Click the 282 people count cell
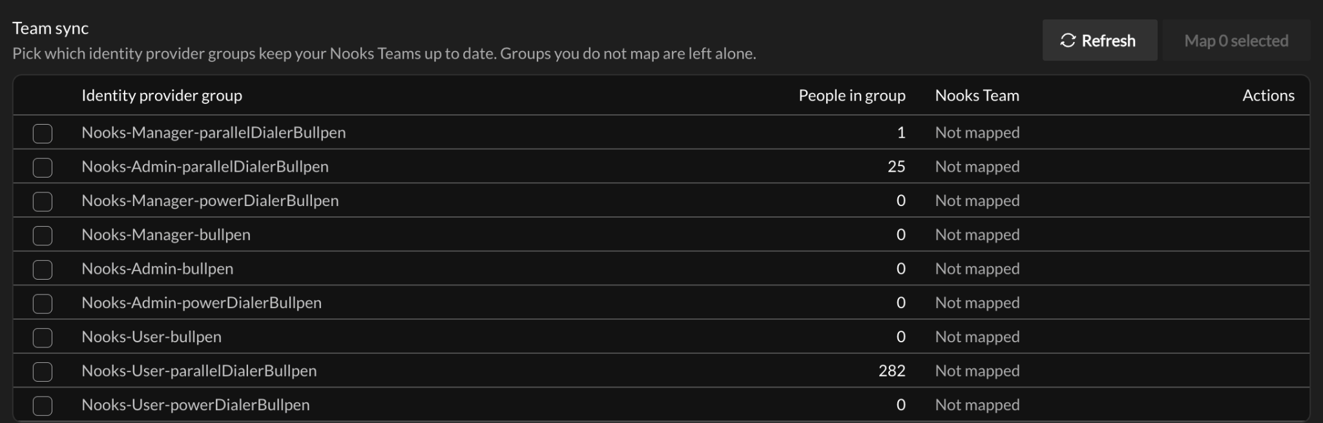This screenshot has width=1323, height=423. click(x=891, y=371)
